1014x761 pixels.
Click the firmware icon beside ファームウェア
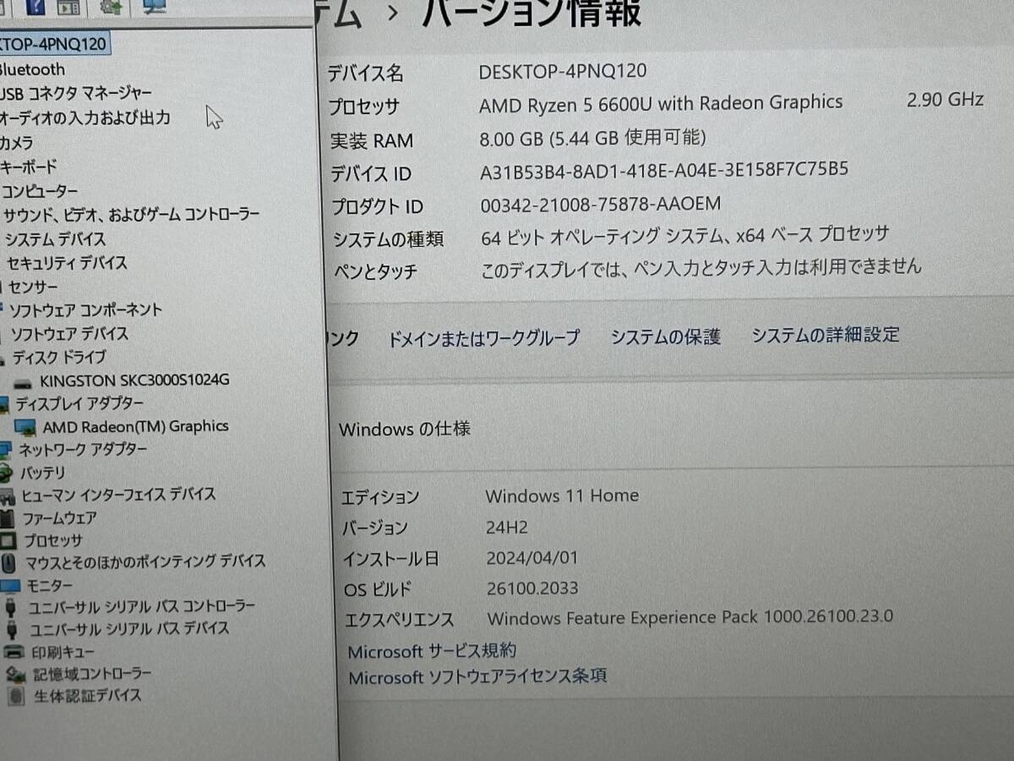click(8, 517)
